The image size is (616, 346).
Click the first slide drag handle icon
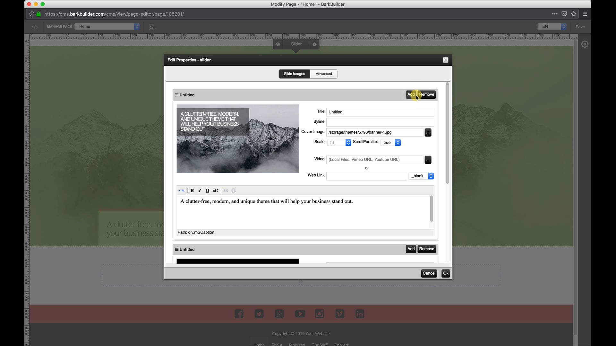176,95
